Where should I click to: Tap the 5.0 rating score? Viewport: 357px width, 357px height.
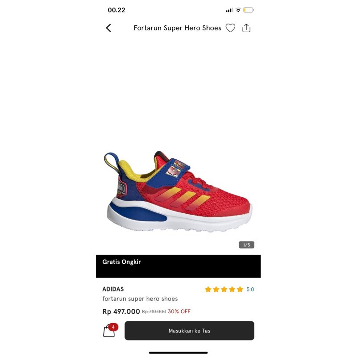click(250, 289)
